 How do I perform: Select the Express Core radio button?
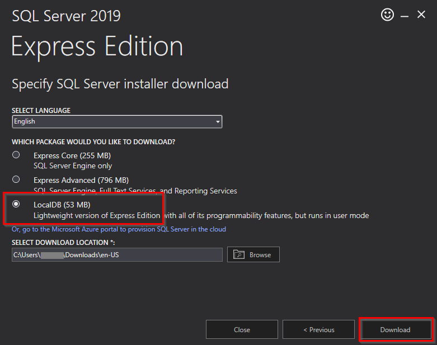(16, 155)
